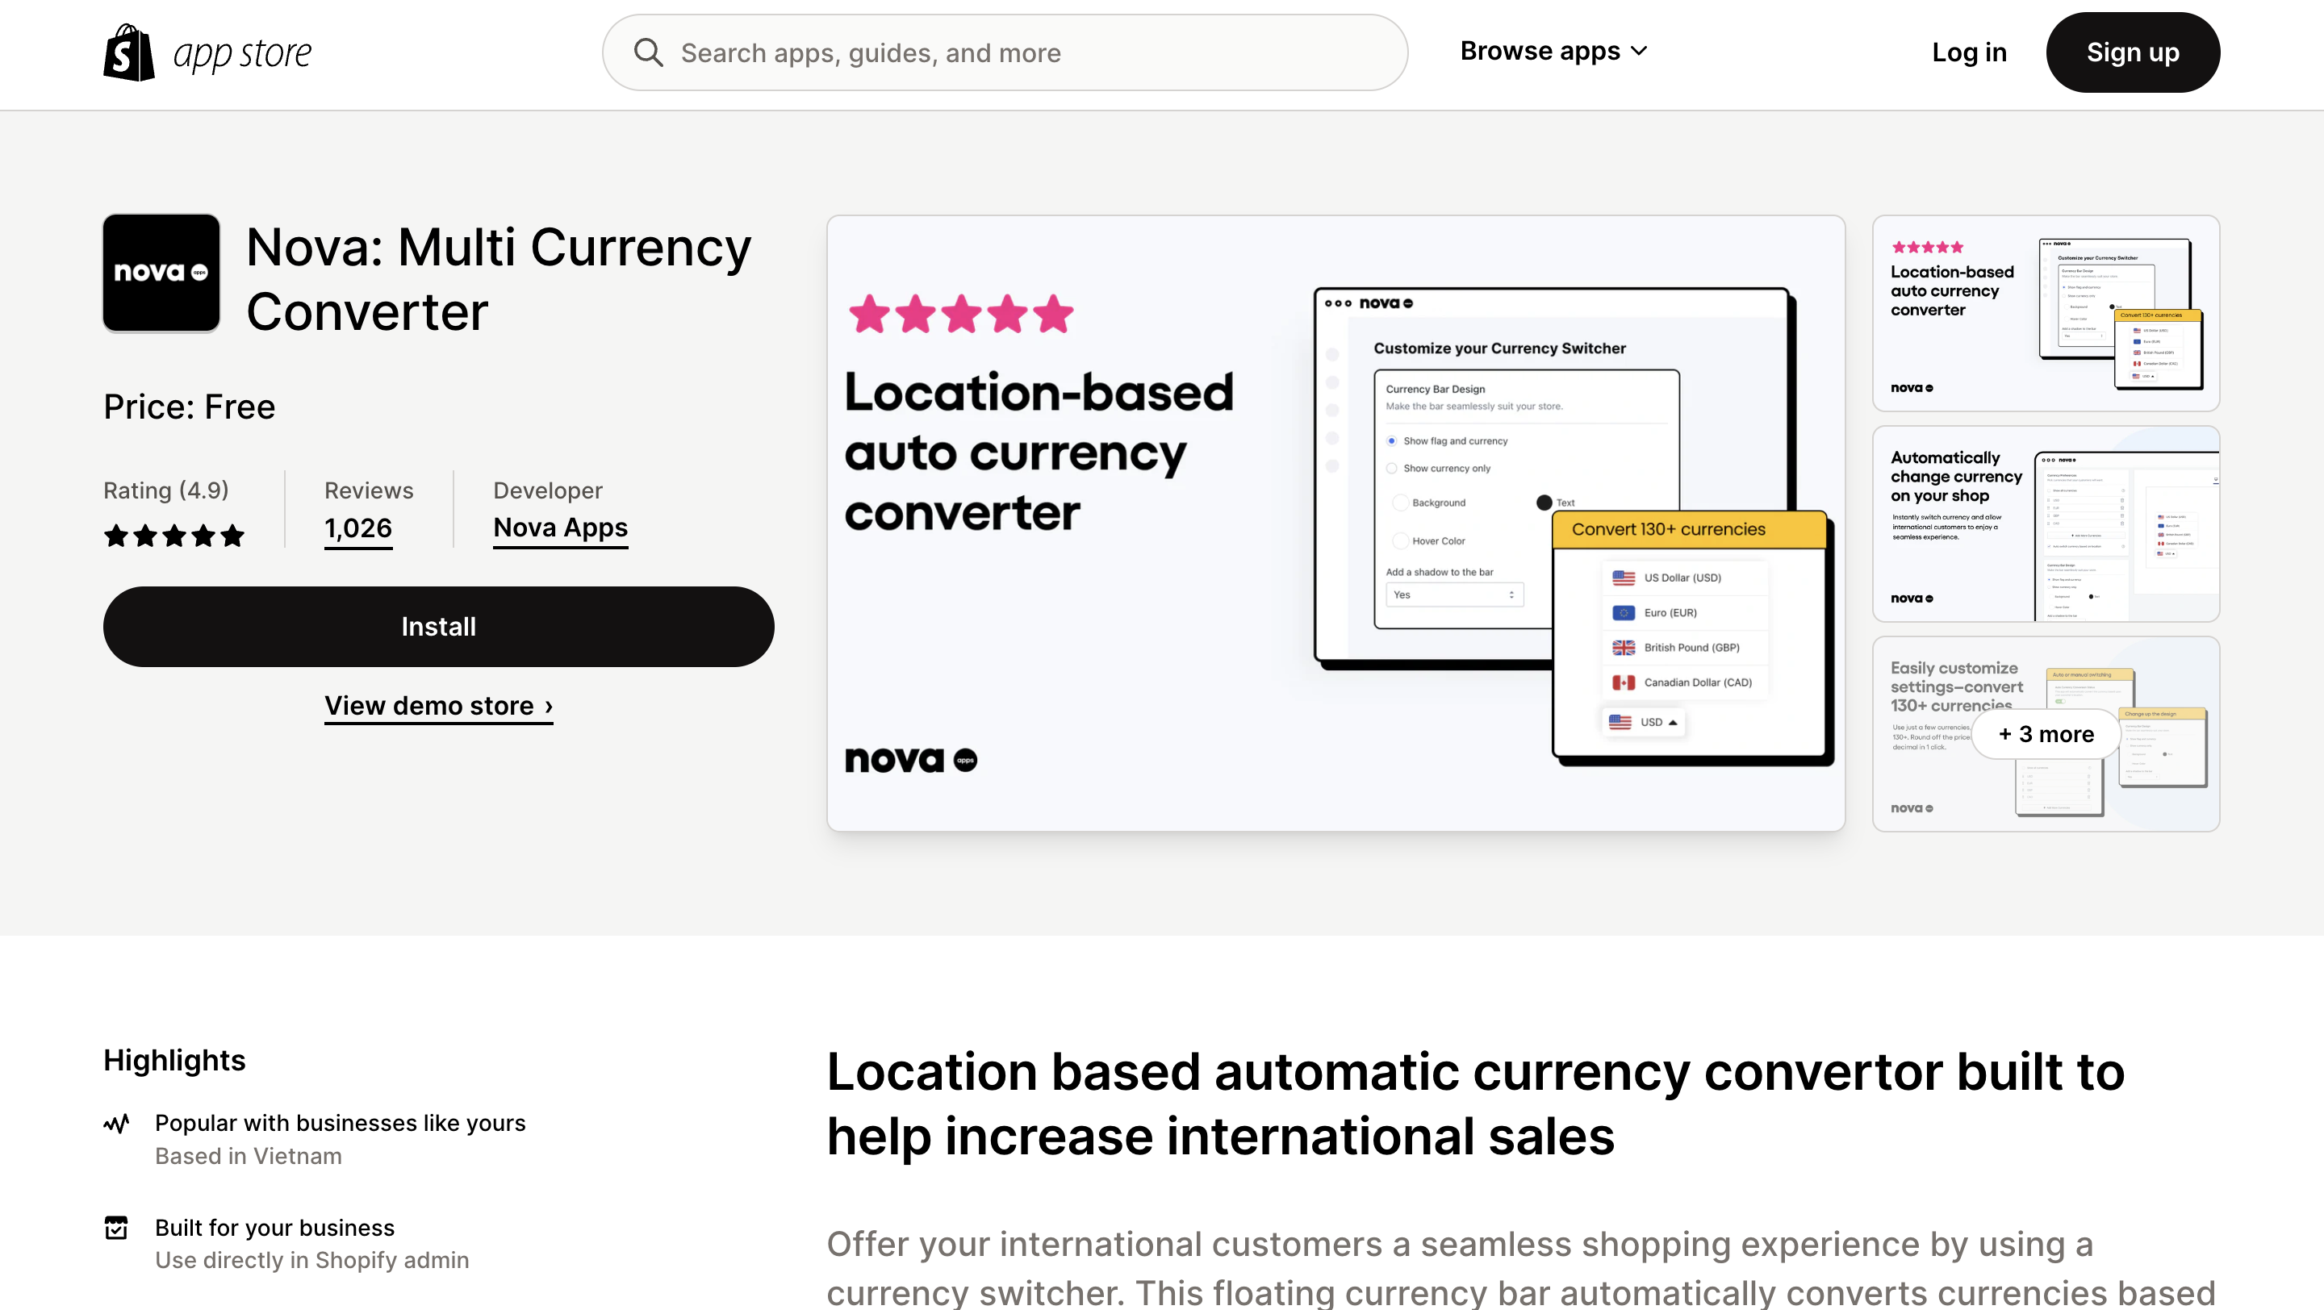This screenshot has height=1310, width=2324.
Task: Click the search magnifier icon
Action: click(x=648, y=52)
